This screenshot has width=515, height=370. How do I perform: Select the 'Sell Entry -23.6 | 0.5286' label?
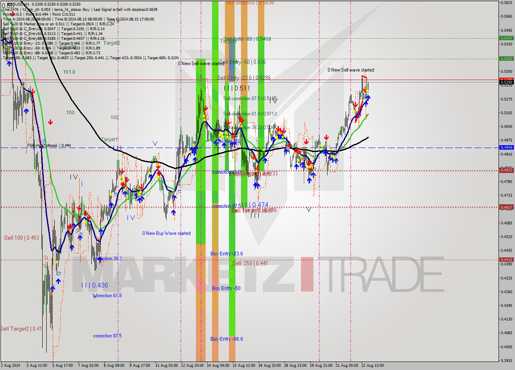coord(244,78)
